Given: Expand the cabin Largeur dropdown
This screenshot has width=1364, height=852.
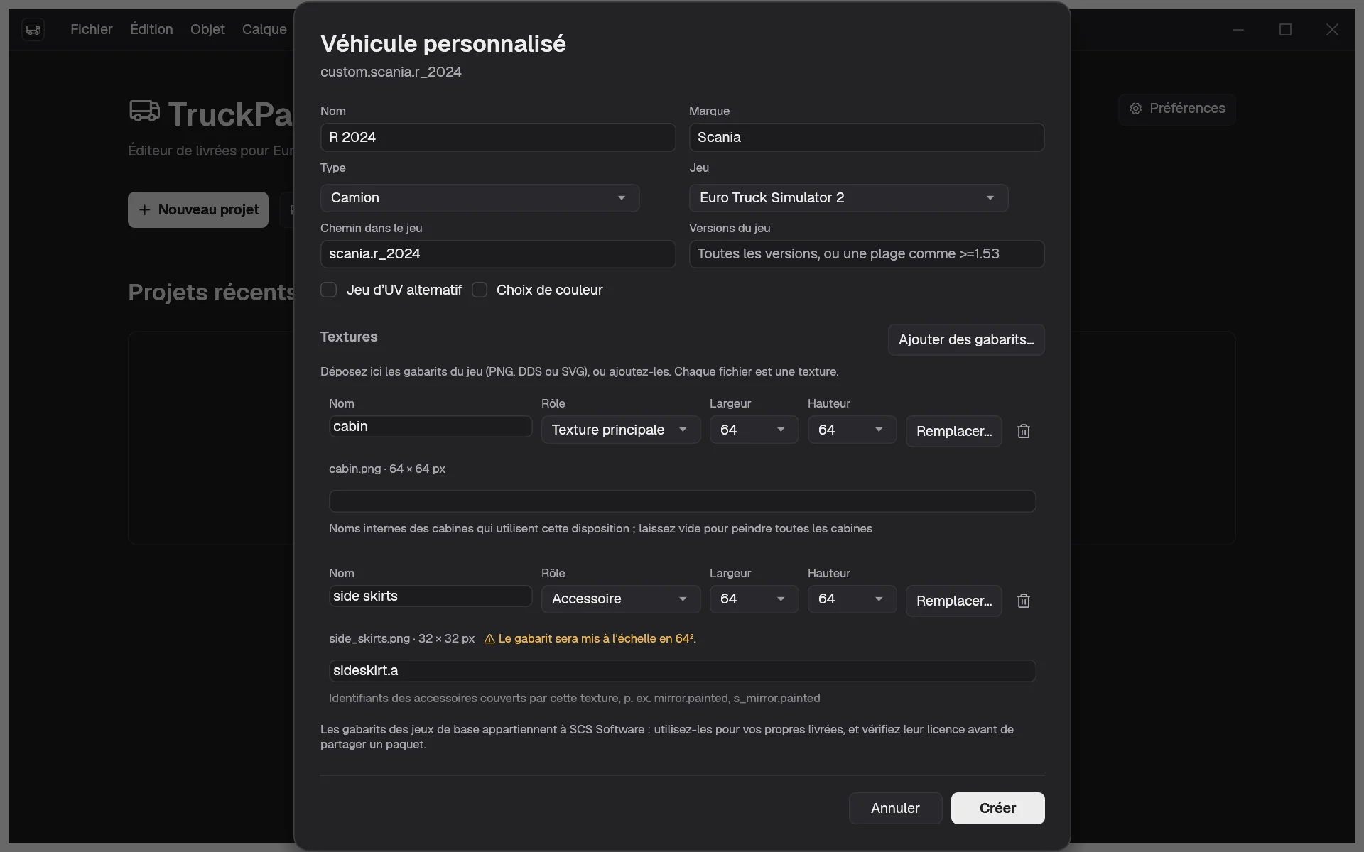Looking at the screenshot, I should click(x=754, y=430).
